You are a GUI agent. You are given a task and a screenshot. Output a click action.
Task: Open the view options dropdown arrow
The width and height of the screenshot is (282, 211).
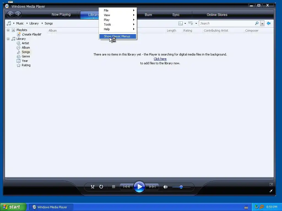click(x=196, y=24)
